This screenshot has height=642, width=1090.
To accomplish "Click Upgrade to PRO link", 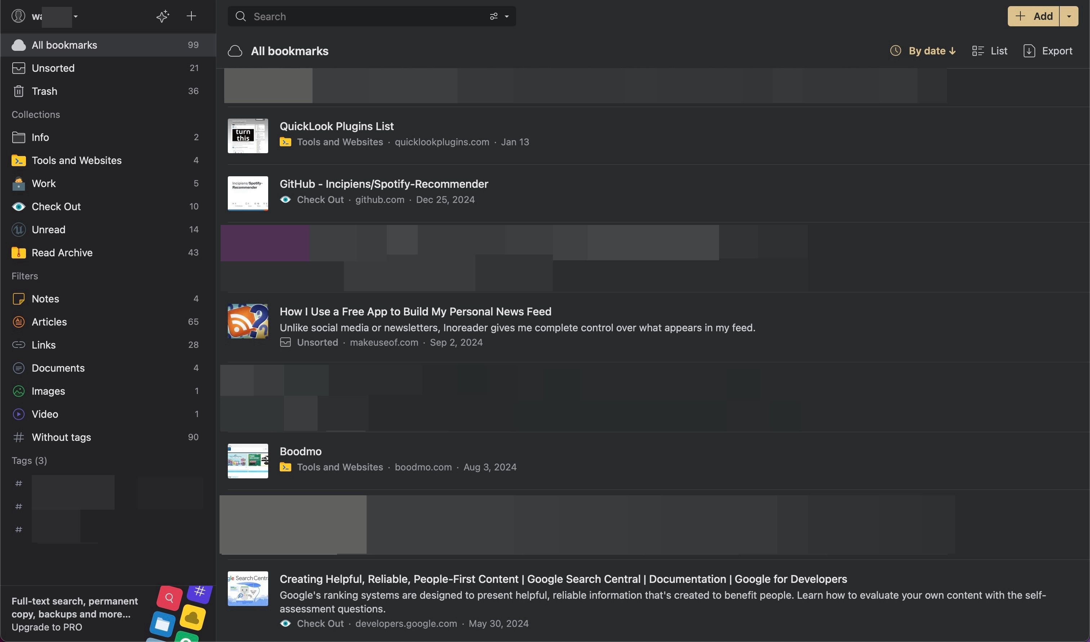I will 47,627.
